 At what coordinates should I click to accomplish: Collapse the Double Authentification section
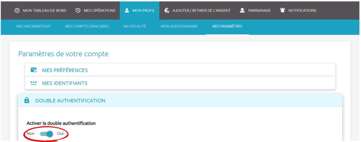(x=70, y=100)
